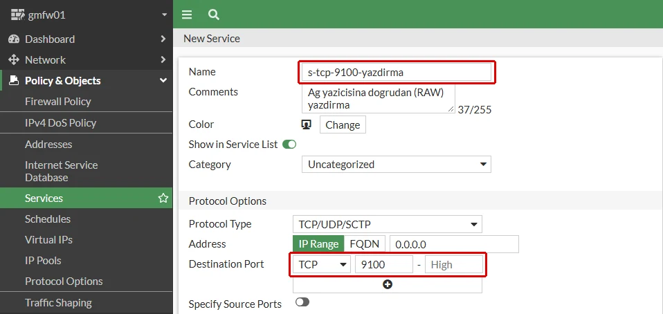Viewport: 663px width, 314px height.
Task: Click the Network arrows icon
Action: [14, 59]
